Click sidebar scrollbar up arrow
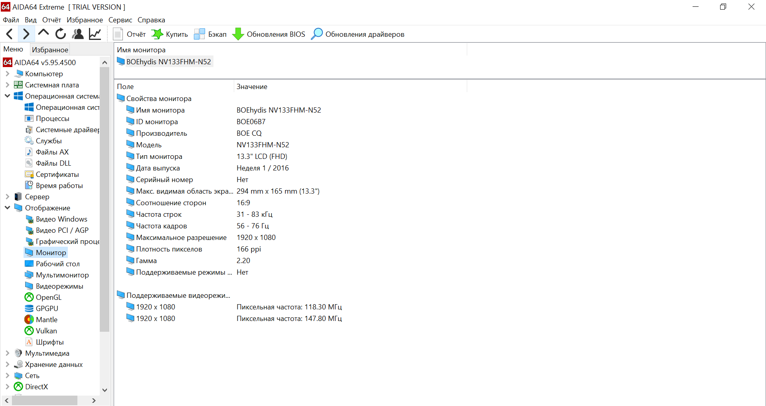This screenshot has width=766, height=406. pos(105,62)
